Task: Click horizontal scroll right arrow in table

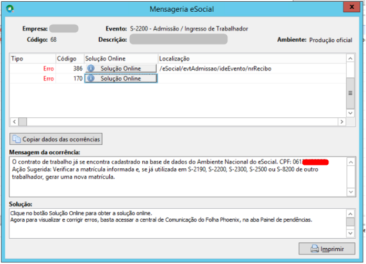Action: 342,121
